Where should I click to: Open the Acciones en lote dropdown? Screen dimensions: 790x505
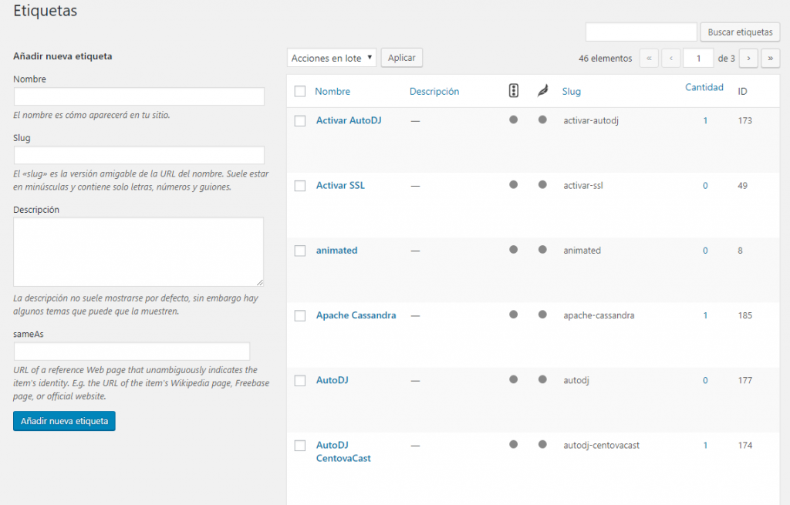pos(331,57)
